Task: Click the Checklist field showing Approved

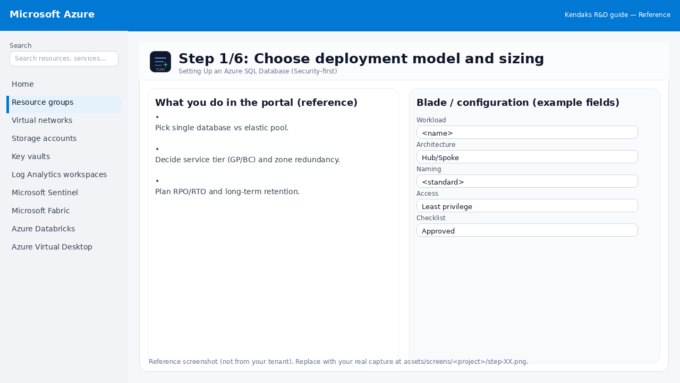Action: click(x=527, y=230)
